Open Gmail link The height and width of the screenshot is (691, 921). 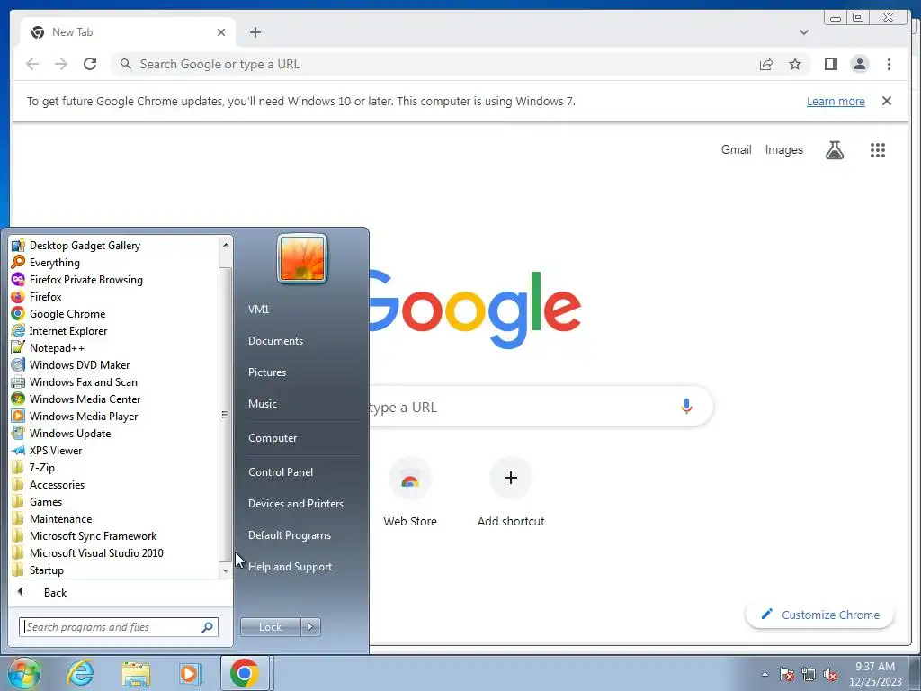(736, 150)
